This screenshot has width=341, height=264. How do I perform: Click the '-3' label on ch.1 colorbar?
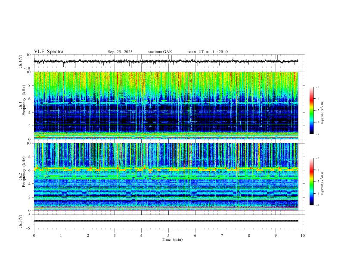tap(318, 87)
